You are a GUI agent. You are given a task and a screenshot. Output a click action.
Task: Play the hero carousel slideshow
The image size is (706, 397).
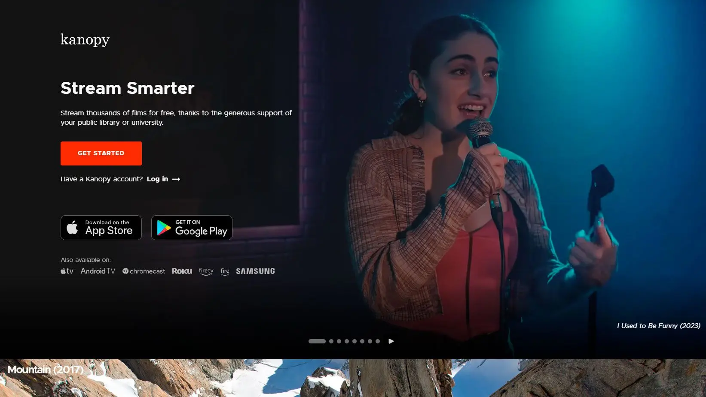click(391, 341)
